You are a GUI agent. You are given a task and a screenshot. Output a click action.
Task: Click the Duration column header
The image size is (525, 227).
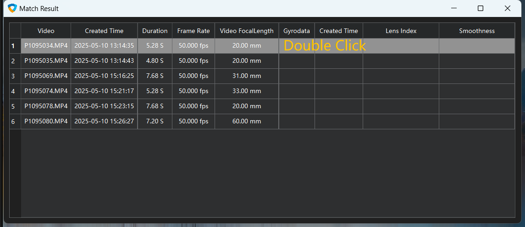tap(155, 31)
